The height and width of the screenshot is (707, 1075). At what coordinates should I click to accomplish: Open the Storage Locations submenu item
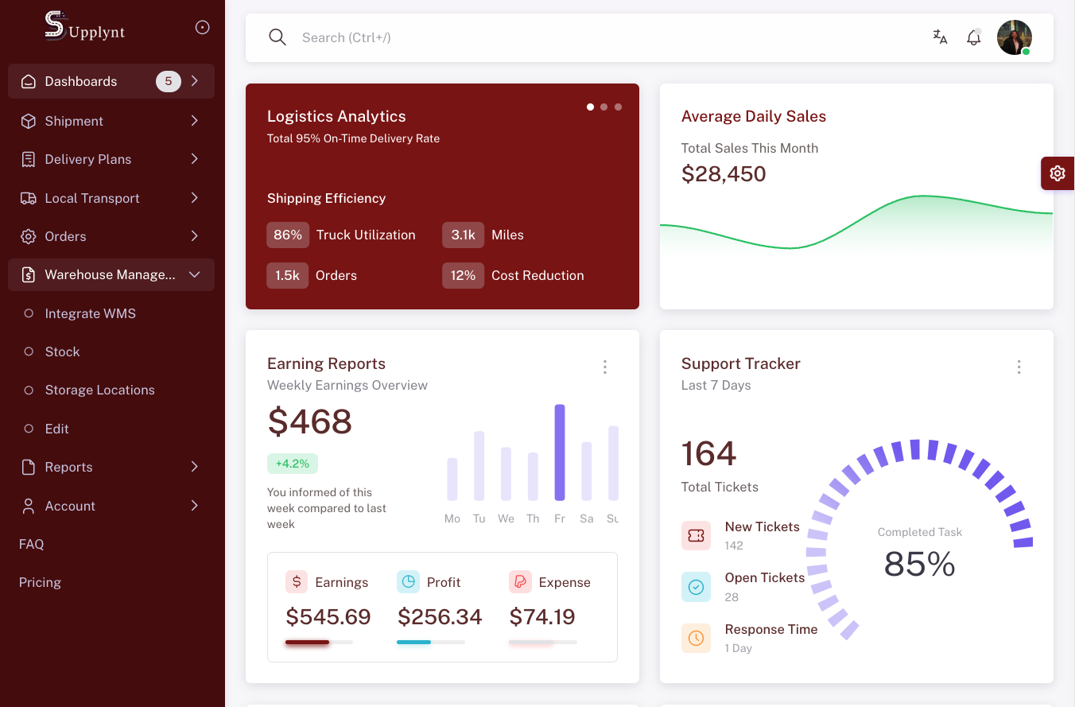111,390
